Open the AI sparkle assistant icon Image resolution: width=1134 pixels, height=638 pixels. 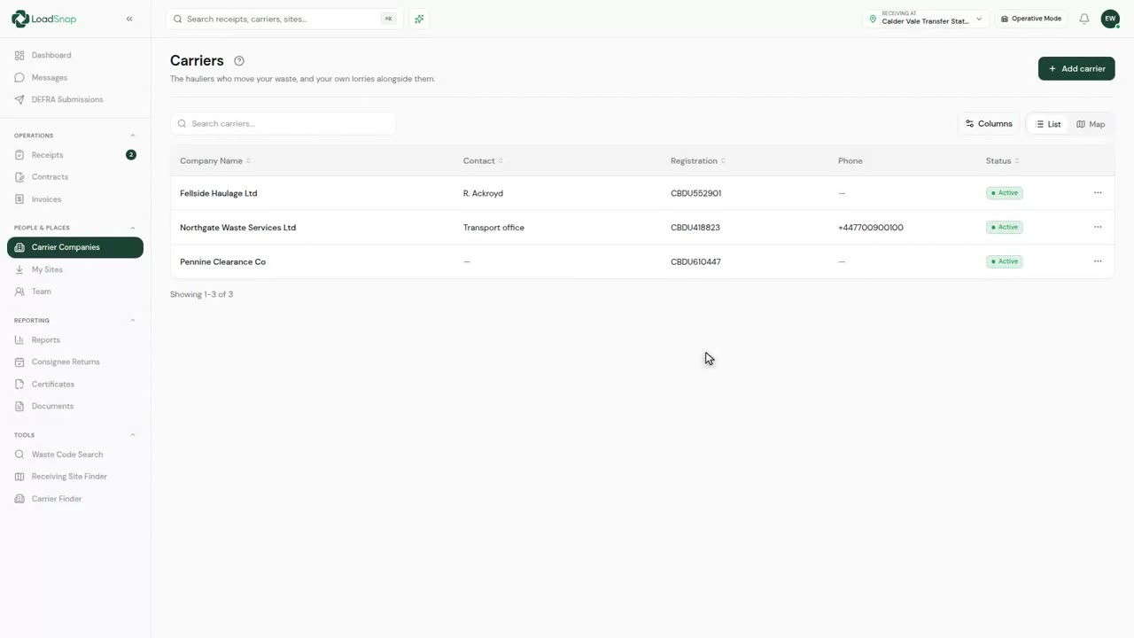click(419, 19)
